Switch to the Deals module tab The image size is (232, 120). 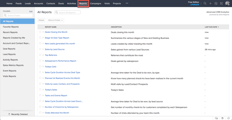coord(61,4)
